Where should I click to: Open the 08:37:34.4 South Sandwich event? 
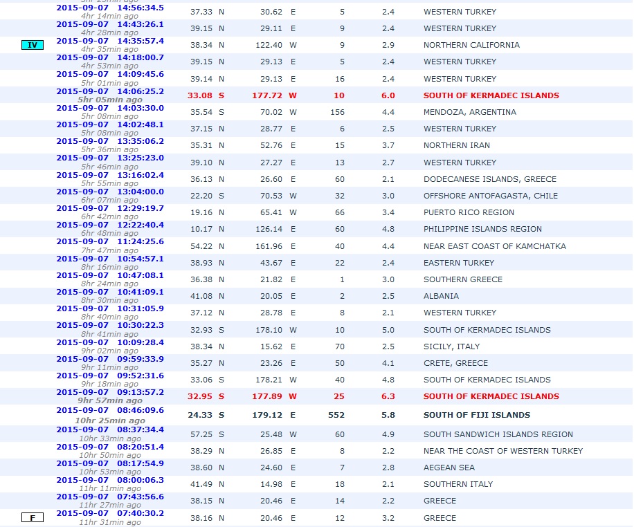coord(110,429)
